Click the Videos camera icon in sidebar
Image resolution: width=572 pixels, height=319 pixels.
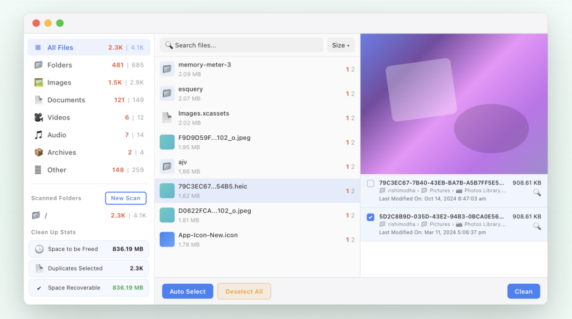click(x=39, y=117)
